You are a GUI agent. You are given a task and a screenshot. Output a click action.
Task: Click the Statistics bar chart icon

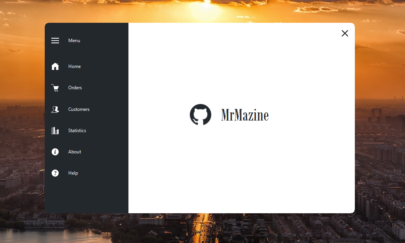click(x=55, y=131)
